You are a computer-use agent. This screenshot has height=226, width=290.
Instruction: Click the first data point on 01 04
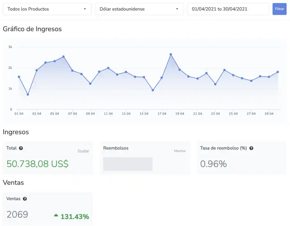tap(19, 77)
